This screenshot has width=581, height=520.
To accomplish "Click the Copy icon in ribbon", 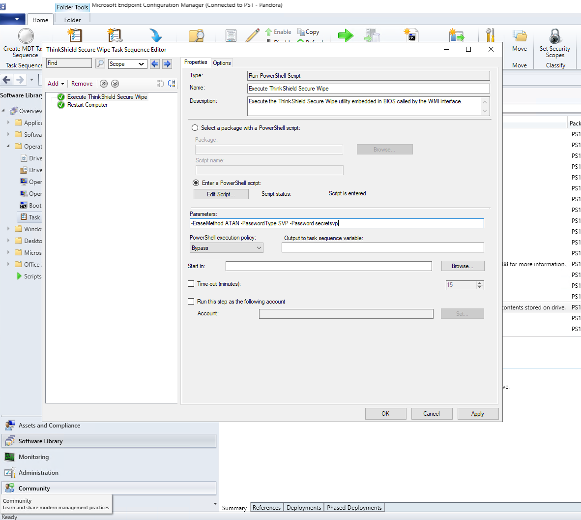I will pos(301,32).
